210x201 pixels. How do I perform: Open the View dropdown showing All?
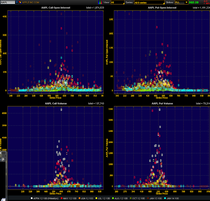(117, 2)
